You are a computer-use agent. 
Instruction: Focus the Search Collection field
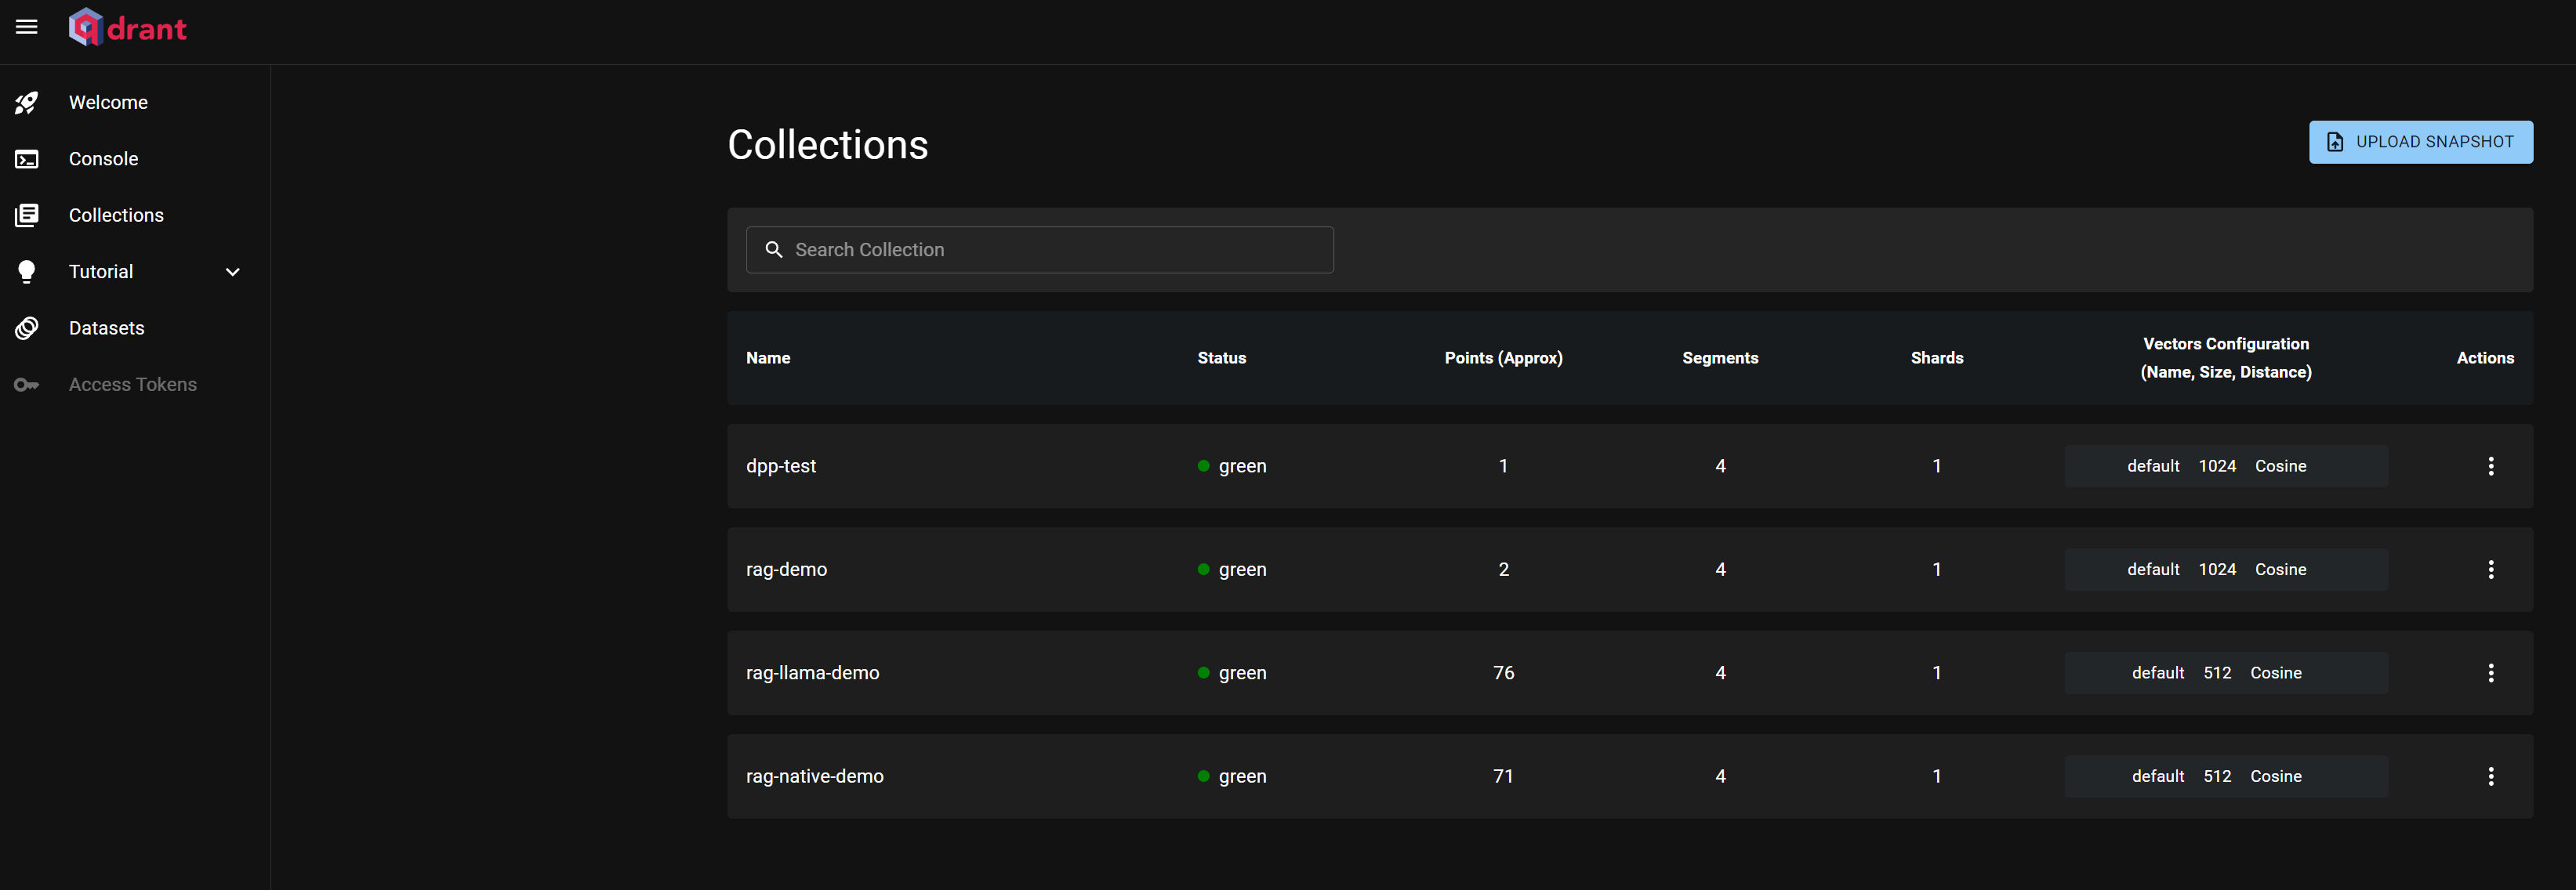1039,250
